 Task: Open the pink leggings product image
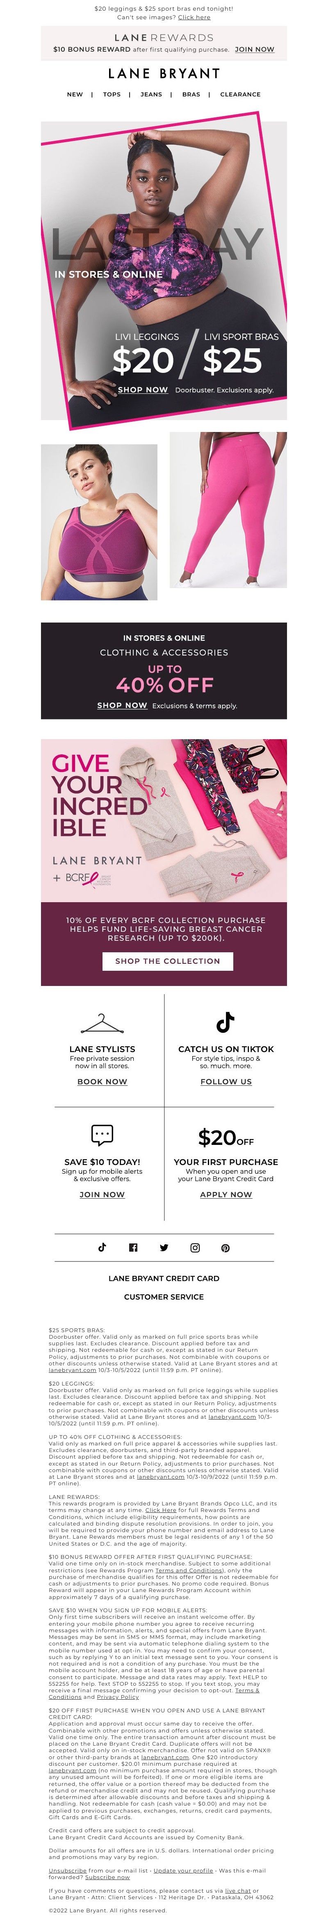tap(228, 509)
